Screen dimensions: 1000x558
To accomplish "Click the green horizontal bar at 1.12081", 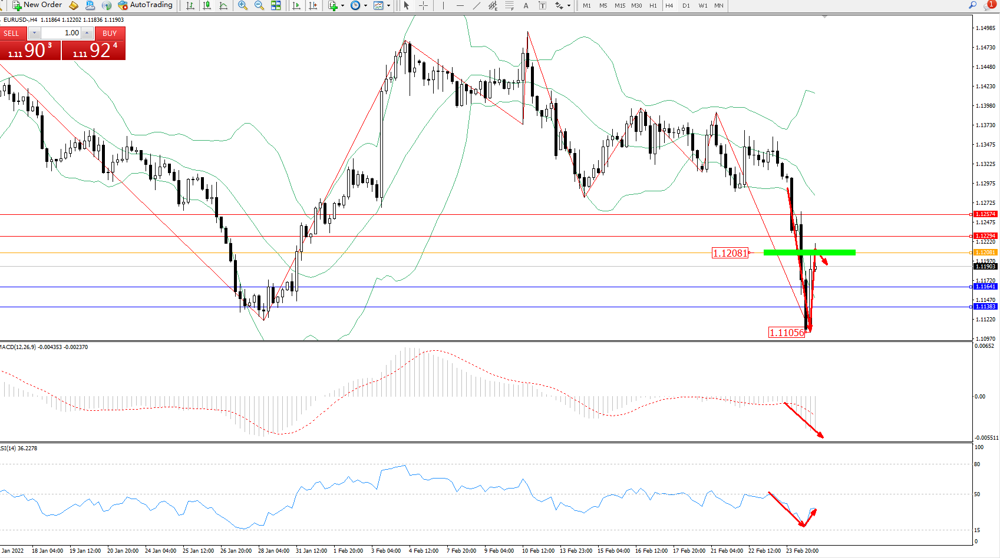I will [808, 253].
